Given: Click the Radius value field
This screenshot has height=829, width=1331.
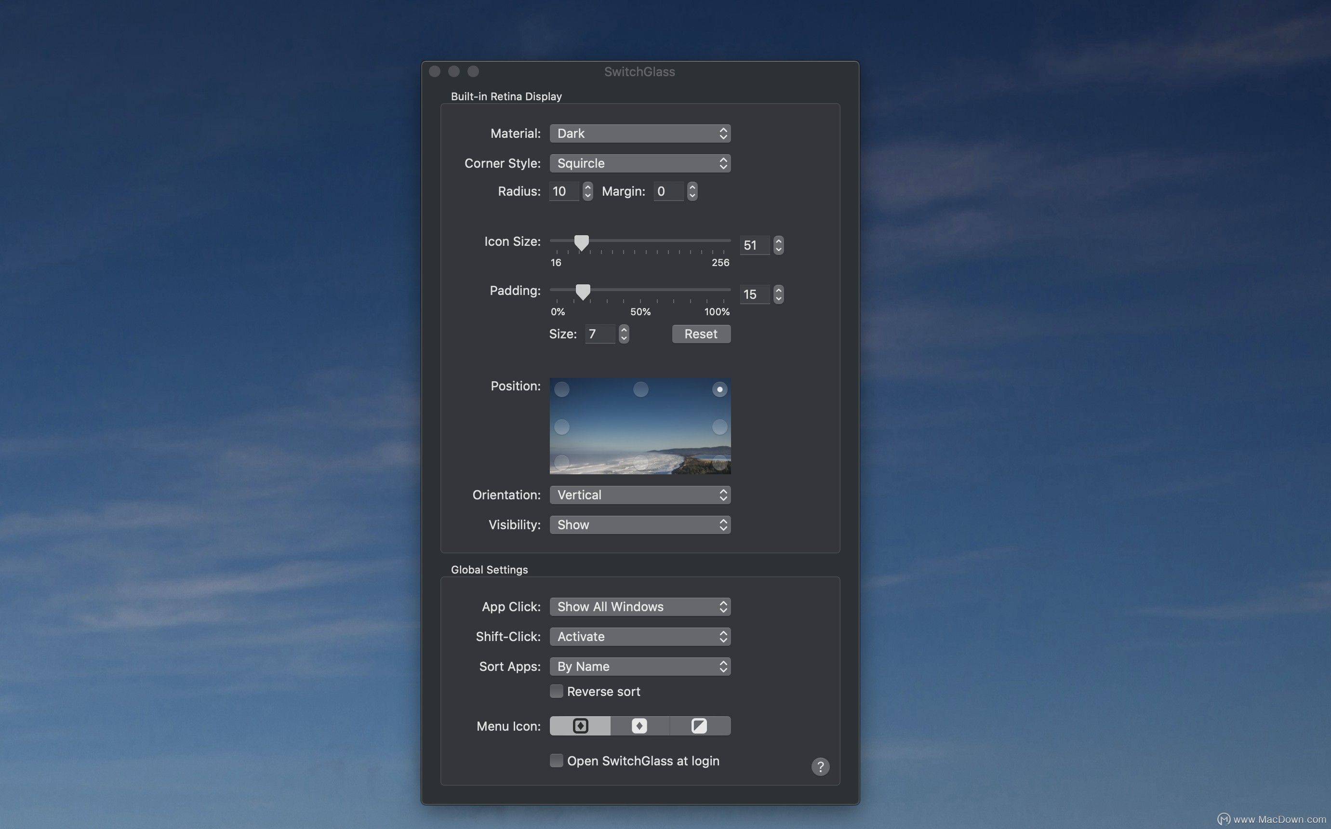Looking at the screenshot, I should 564,191.
